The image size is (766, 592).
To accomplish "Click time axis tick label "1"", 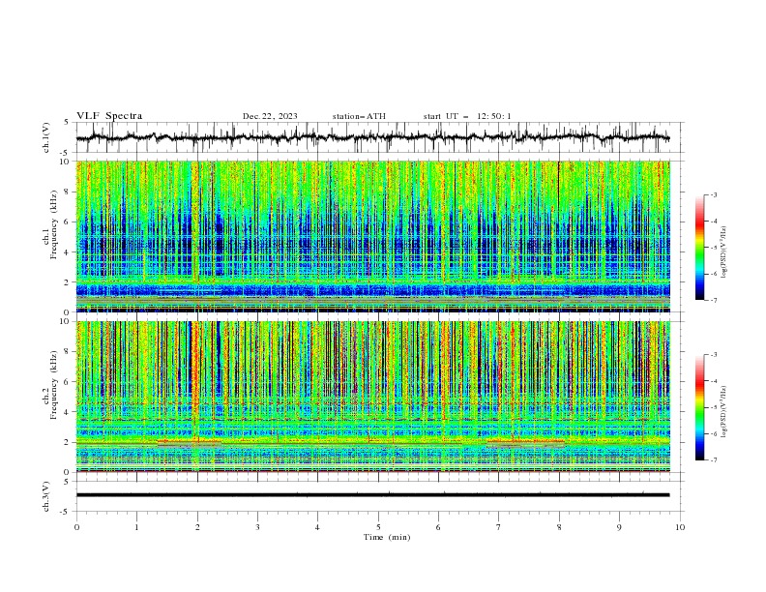I will coord(136,527).
